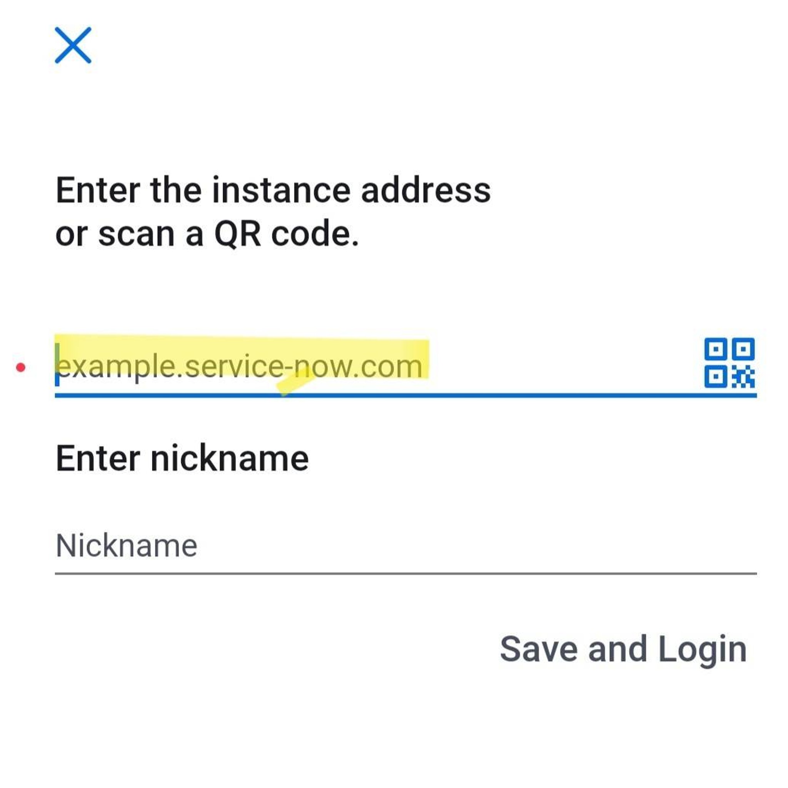
Task: Click the blue X icon at top
Action: [x=73, y=45]
